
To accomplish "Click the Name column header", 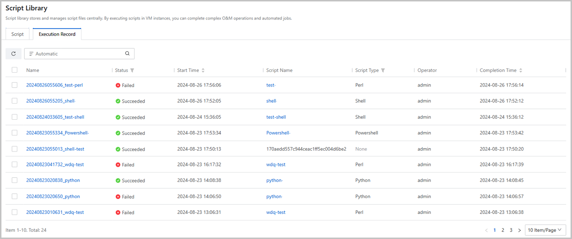I will click(32, 70).
